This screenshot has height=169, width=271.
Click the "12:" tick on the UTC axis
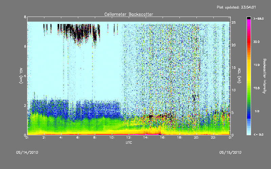coord(129,138)
